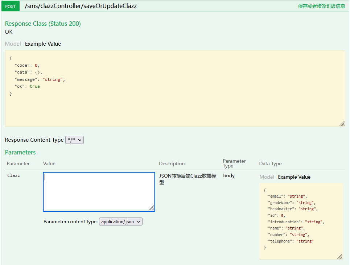Click the Response Class (Status 200) heading

(x=43, y=24)
